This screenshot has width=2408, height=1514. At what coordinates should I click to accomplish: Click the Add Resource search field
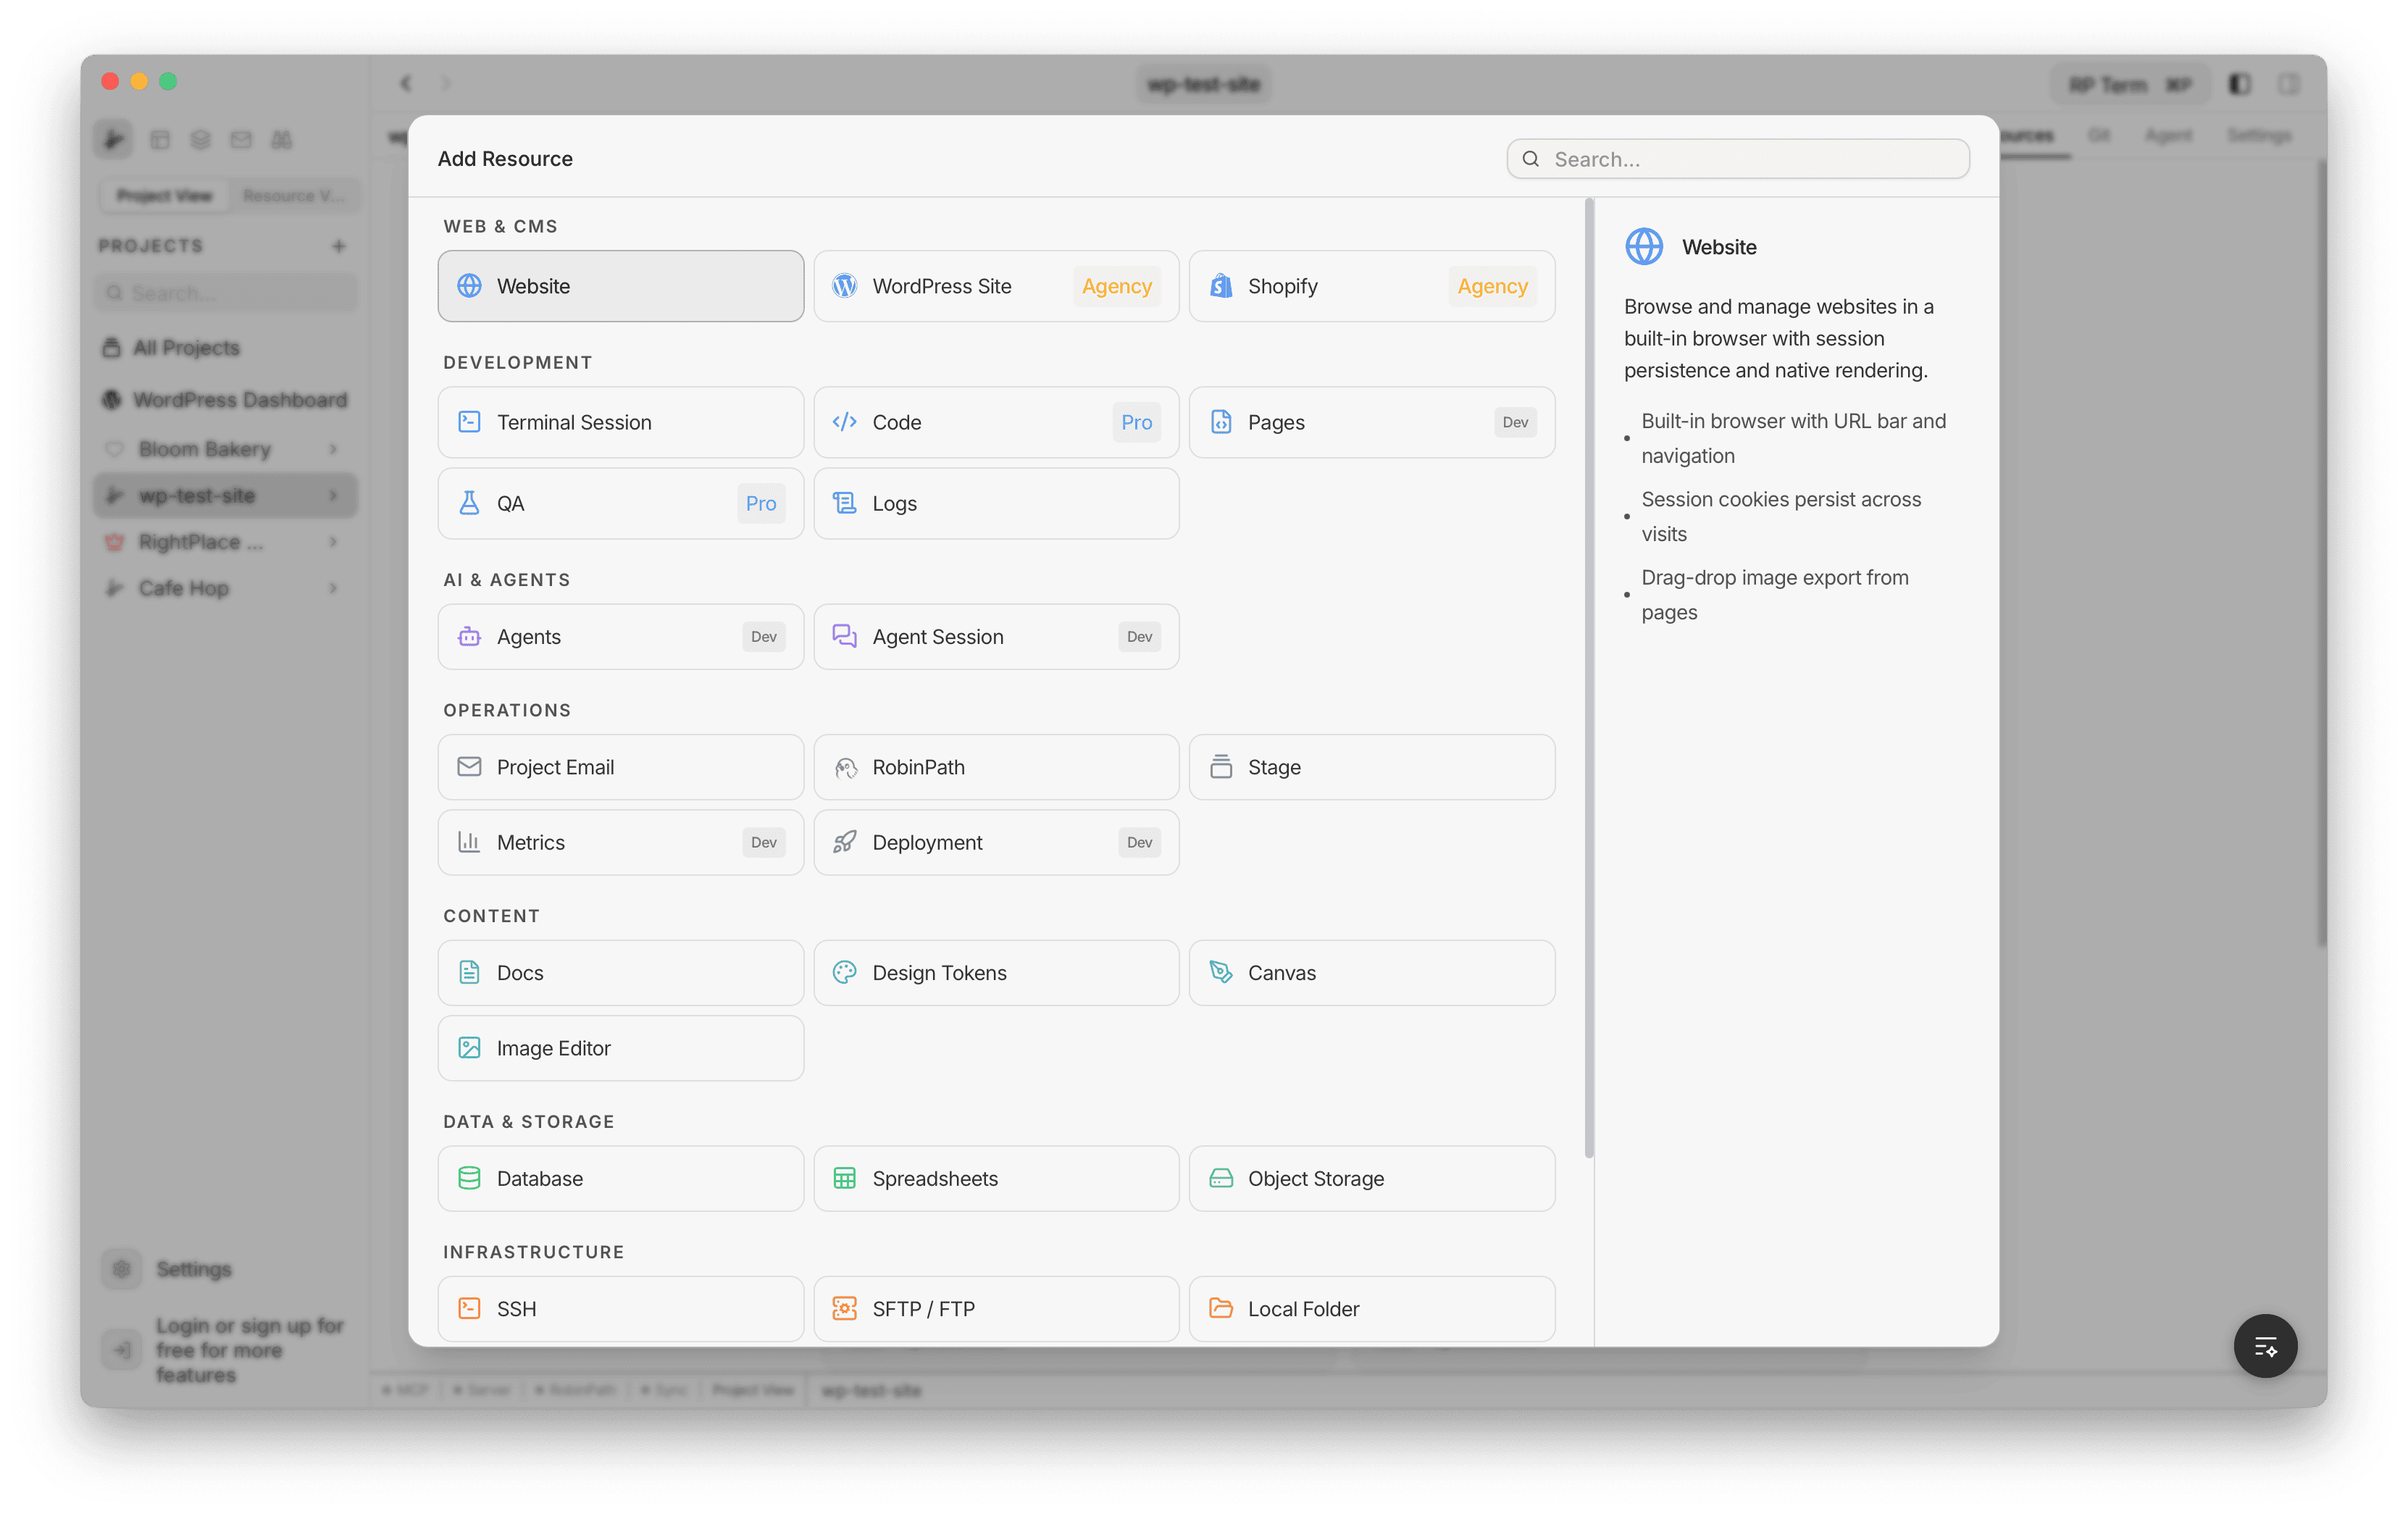[1737, 158]
